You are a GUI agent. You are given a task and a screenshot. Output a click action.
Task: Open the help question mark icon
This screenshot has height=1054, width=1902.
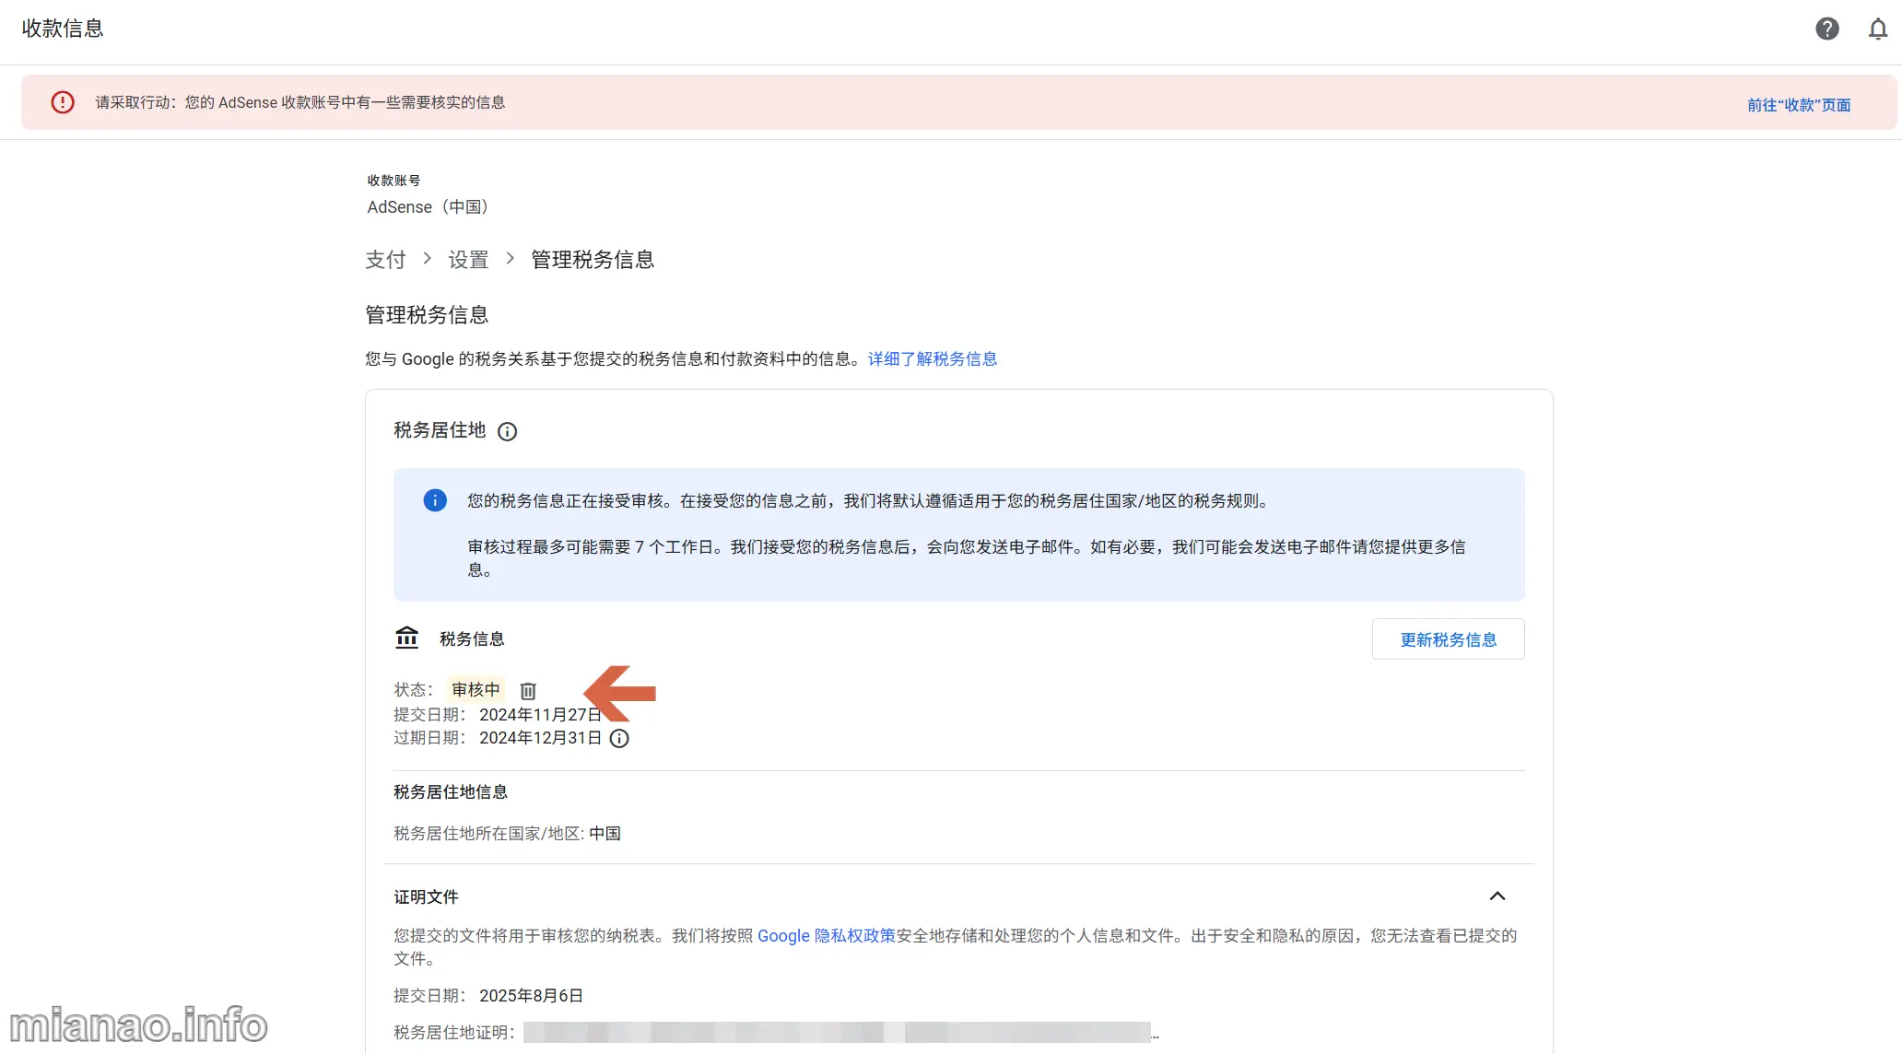click(1826, 29)
